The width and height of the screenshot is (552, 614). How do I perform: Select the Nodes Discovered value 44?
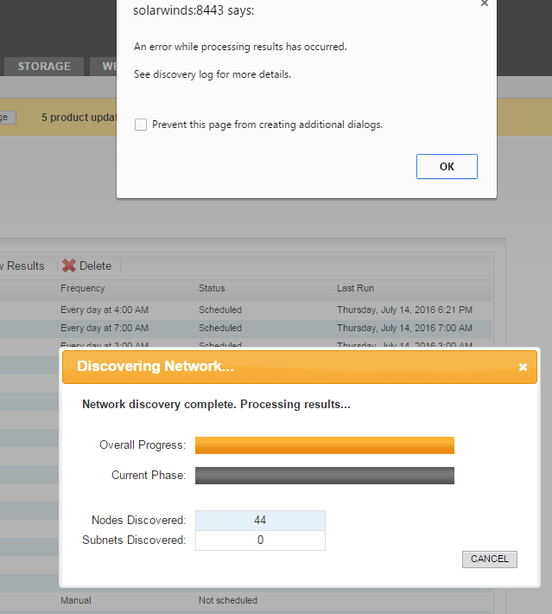click(260, 521)
